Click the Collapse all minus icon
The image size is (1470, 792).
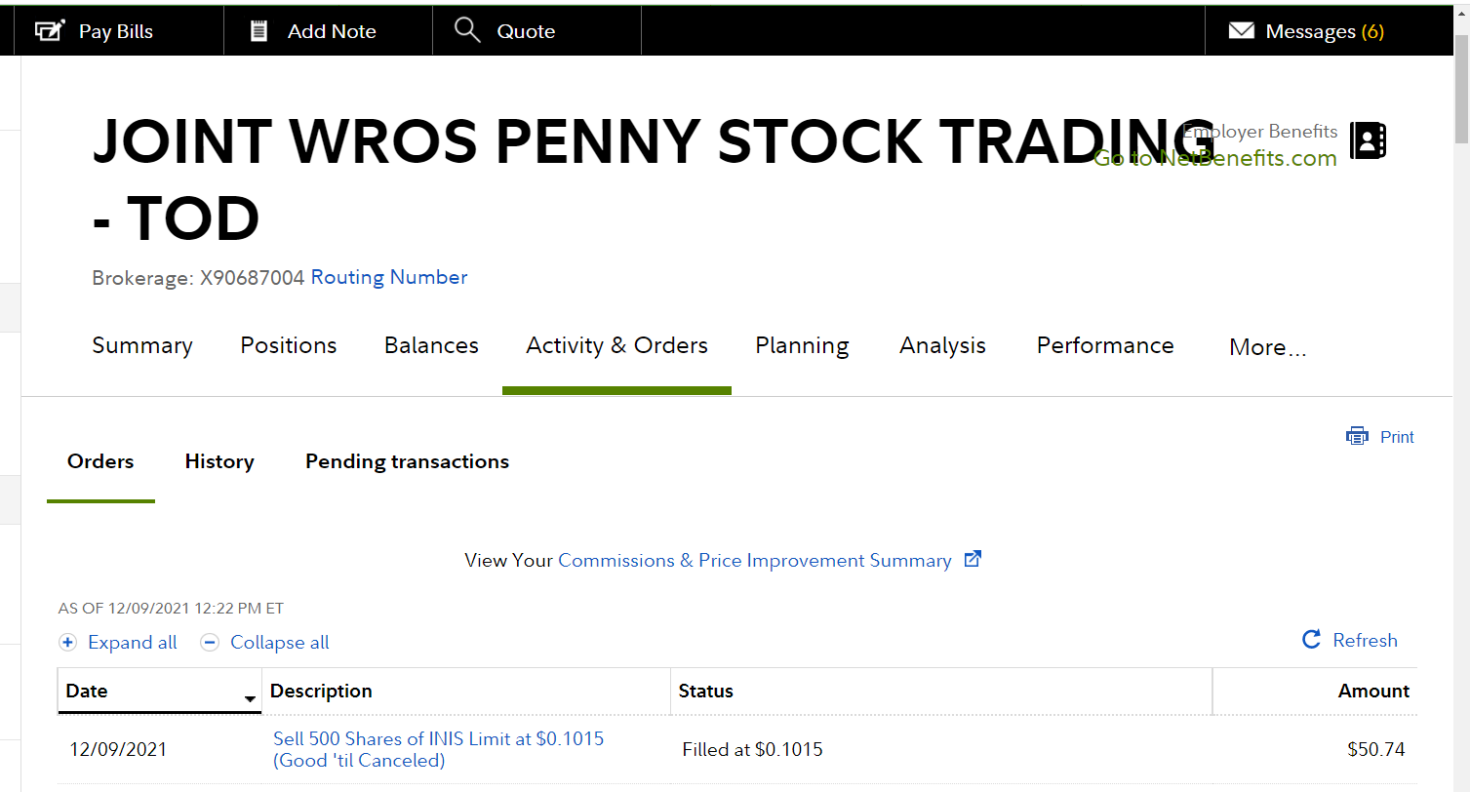pyautogui.click(x=210, y=642)
